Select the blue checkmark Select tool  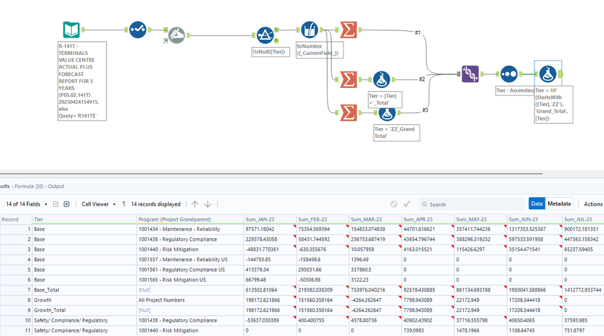tap(137, 30)
